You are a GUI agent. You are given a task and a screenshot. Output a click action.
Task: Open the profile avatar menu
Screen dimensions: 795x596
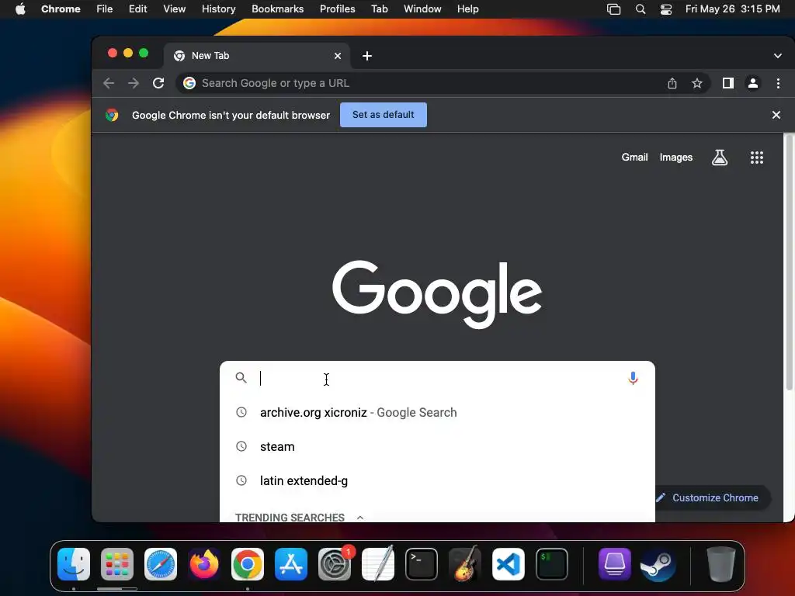753,83
